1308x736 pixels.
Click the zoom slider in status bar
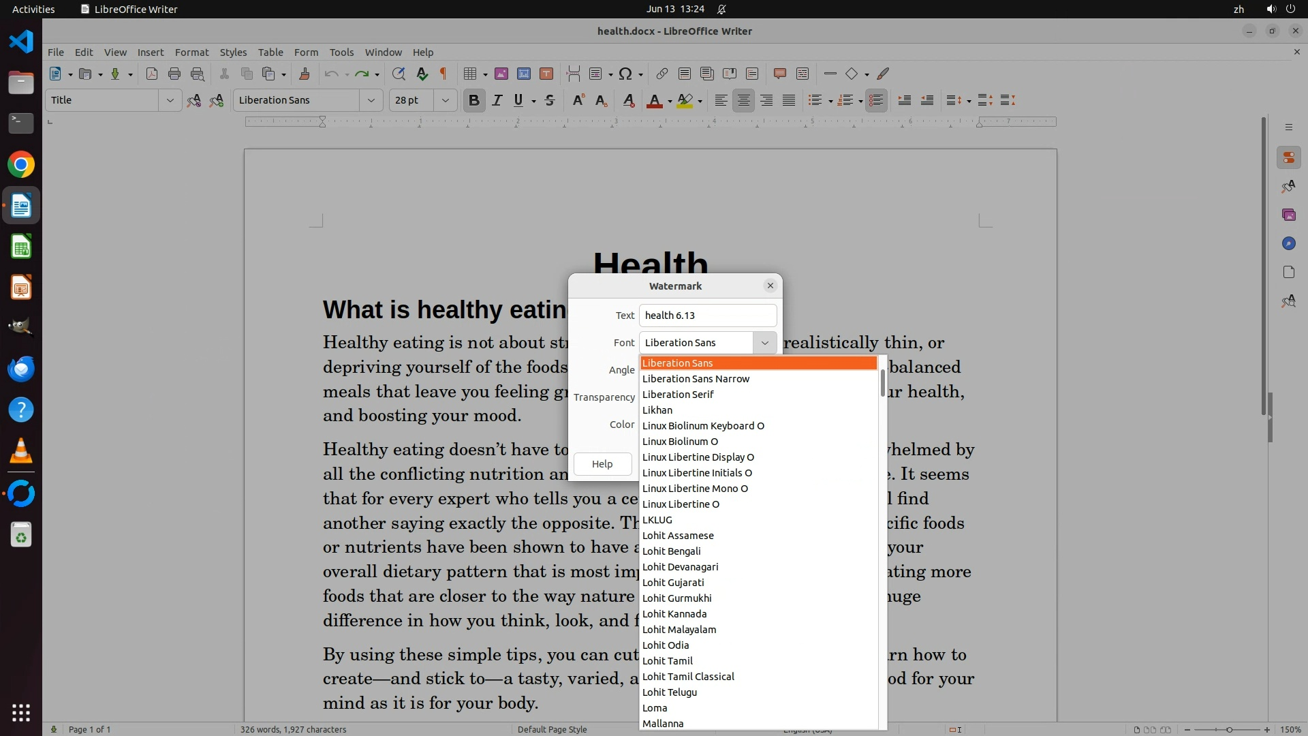pos(1228,730)
